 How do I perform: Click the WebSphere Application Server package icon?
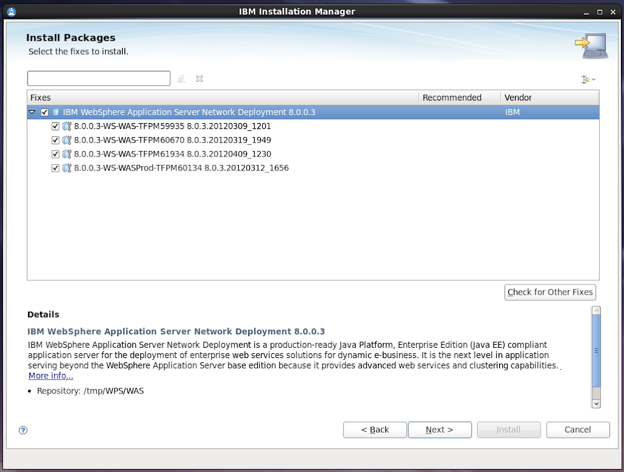(55, 113)
